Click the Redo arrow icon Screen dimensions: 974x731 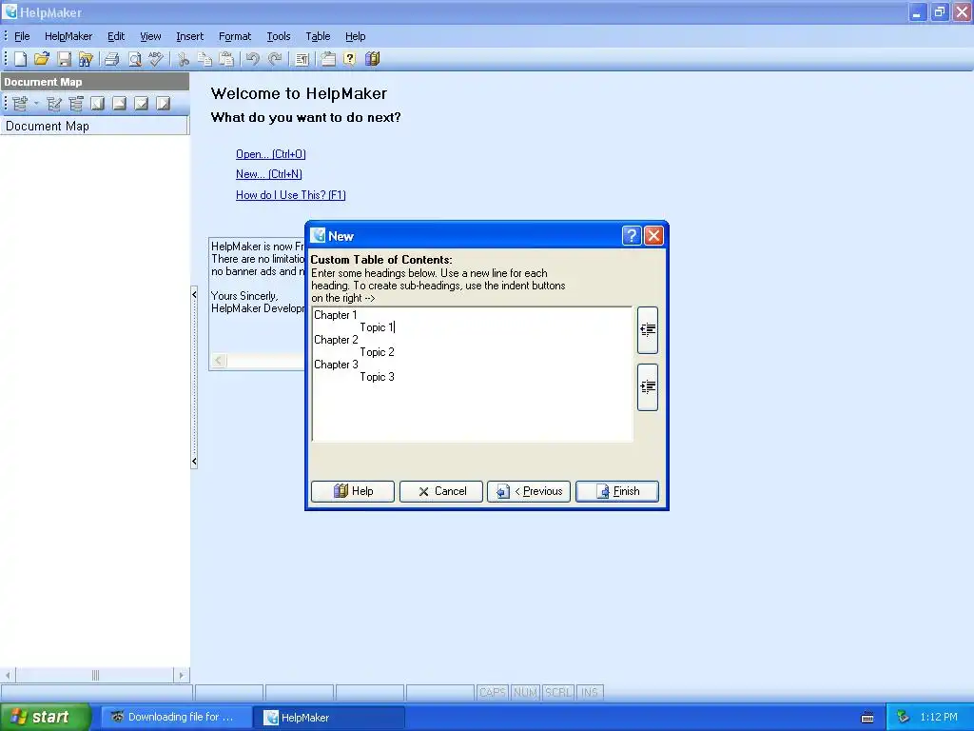pos(275,59)
